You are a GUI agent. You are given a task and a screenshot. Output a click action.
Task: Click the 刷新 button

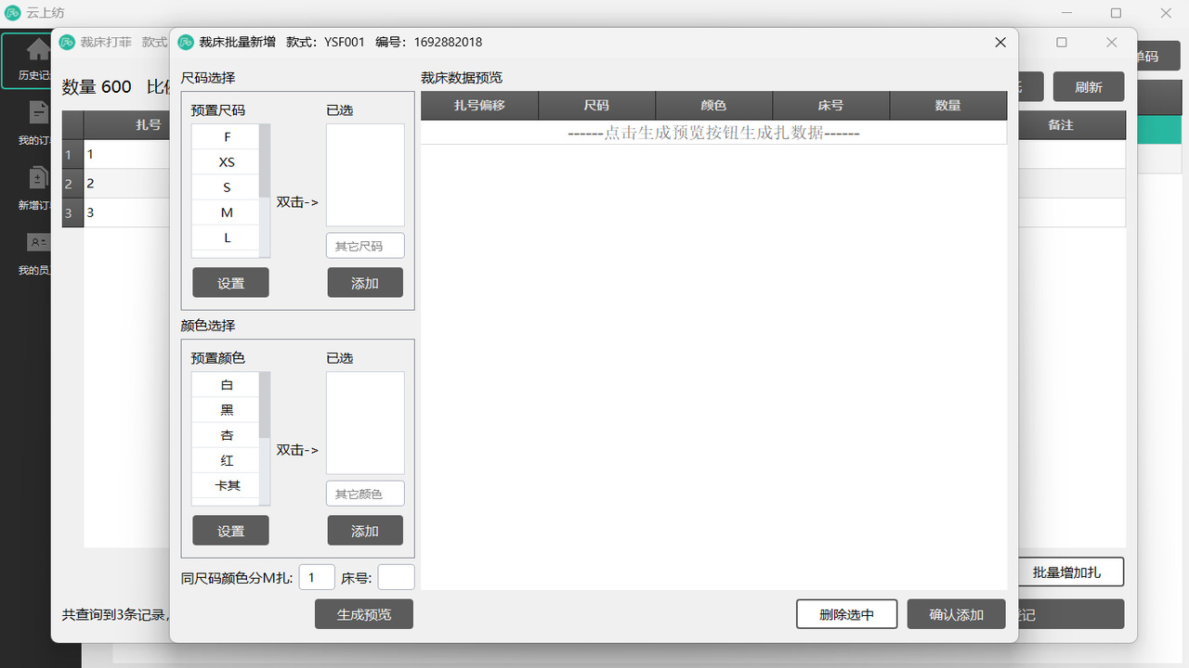click(1088, 86)
